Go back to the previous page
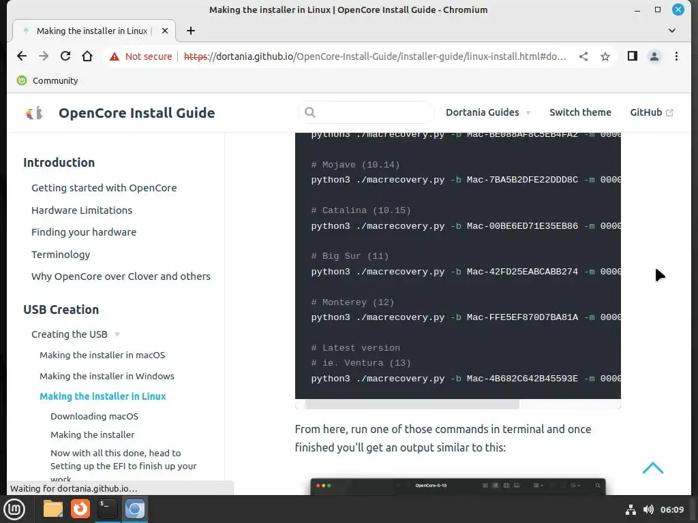 point(21,56)
